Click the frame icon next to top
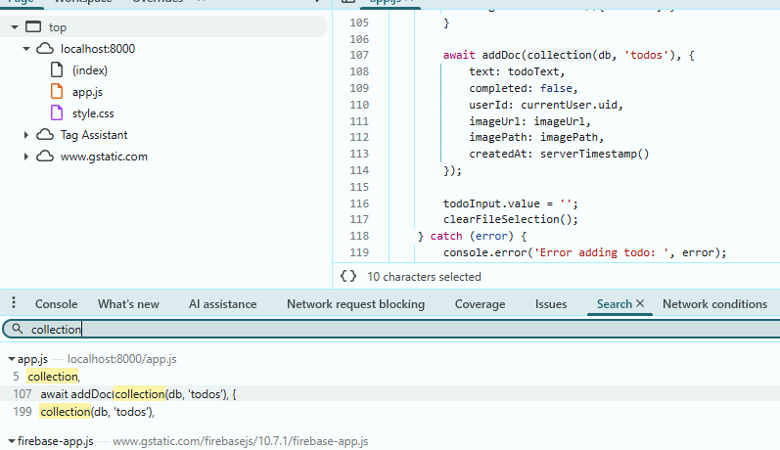The image size is (780, 450). 32,27
